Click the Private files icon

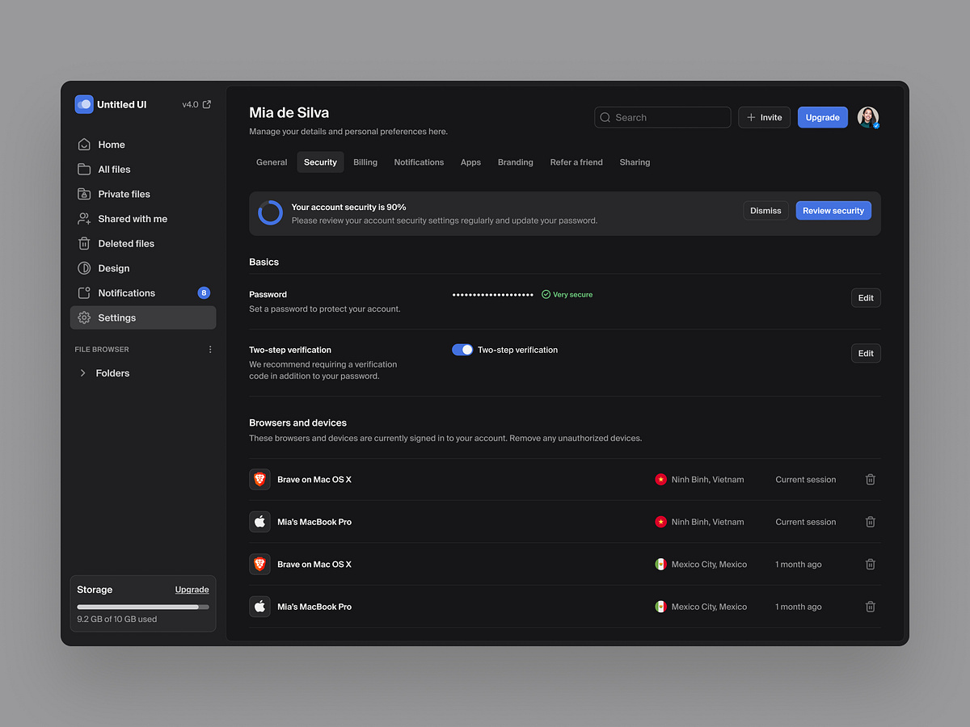[x=84, y=194]
